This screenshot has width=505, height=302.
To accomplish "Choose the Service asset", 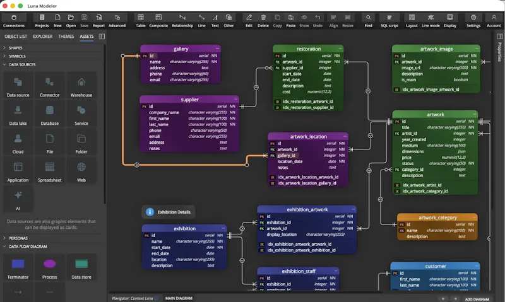I will (x=81, y=114).
